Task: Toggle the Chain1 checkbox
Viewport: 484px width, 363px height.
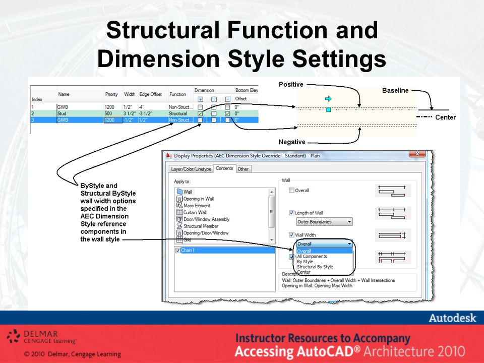Action: [x=178, y=251]
